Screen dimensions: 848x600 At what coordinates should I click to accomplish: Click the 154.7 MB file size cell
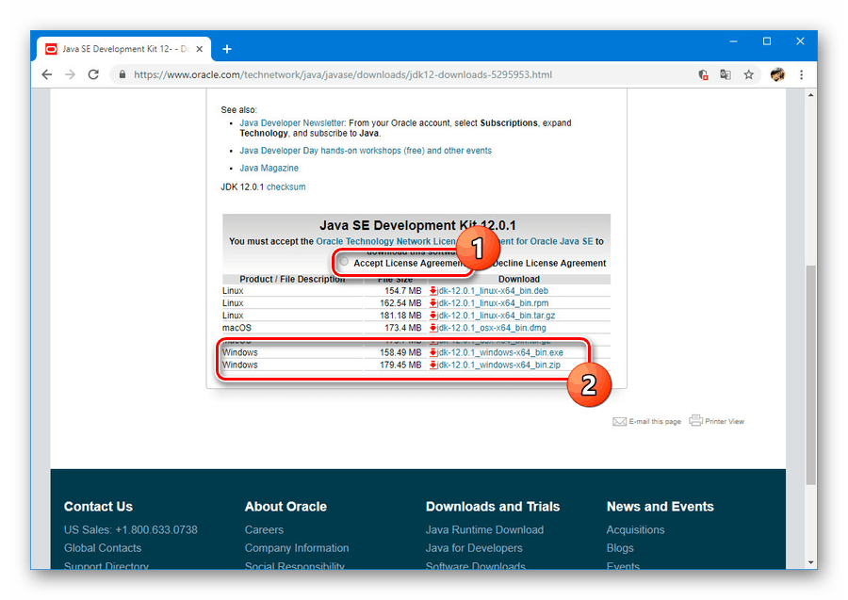pos(403,291)
